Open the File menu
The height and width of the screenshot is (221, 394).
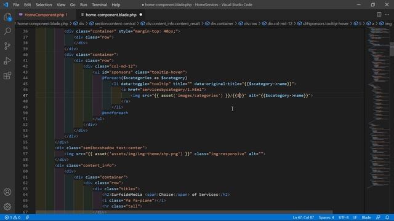16,5
